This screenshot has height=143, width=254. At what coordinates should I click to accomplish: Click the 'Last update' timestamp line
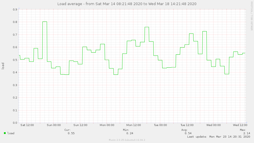pos(219,137)
